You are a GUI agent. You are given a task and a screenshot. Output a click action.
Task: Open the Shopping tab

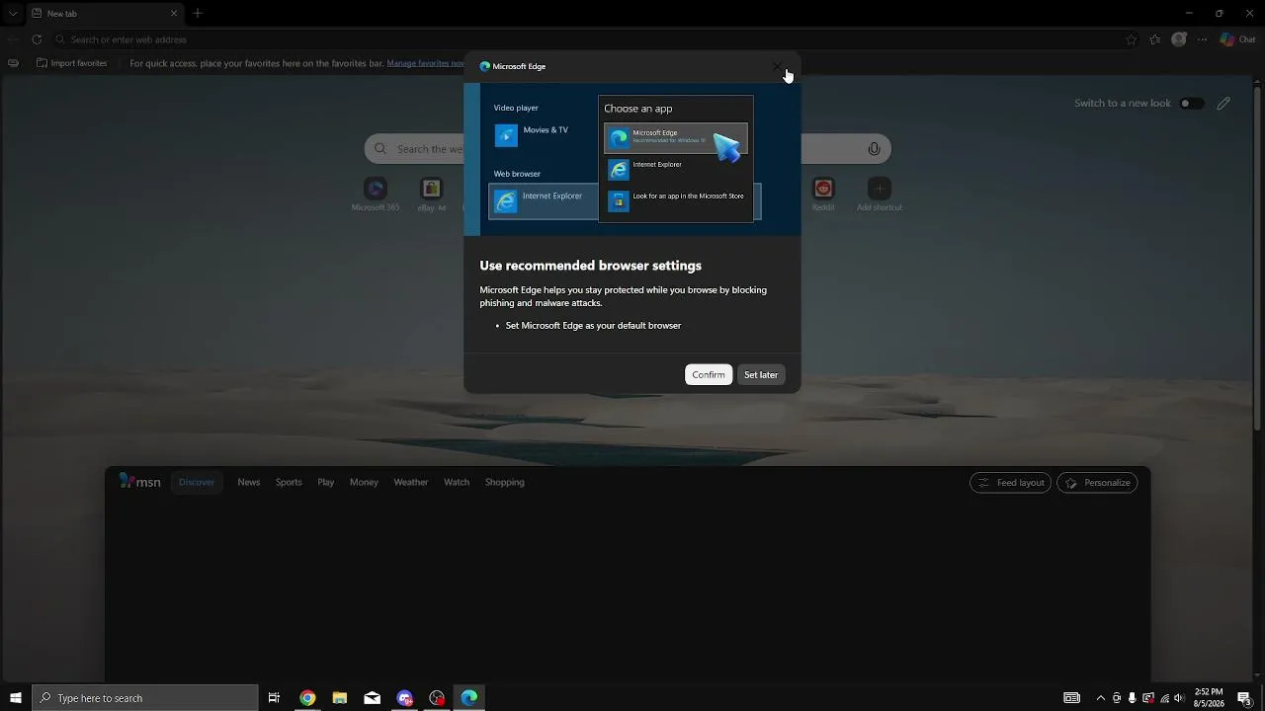coord(505,482)
